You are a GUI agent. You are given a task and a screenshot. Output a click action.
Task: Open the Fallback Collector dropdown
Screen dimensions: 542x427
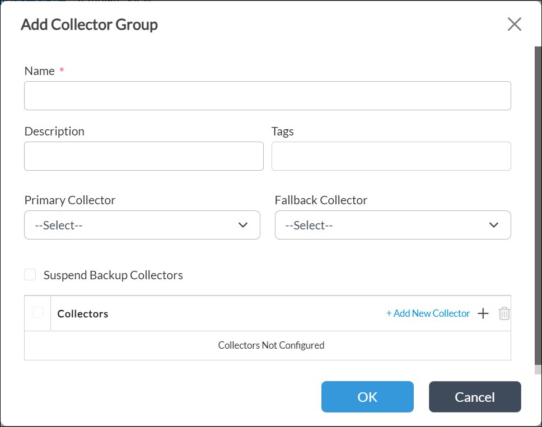tap(393, 225)
